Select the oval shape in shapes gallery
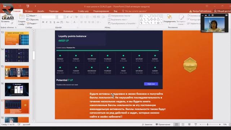 pos(155,16)
